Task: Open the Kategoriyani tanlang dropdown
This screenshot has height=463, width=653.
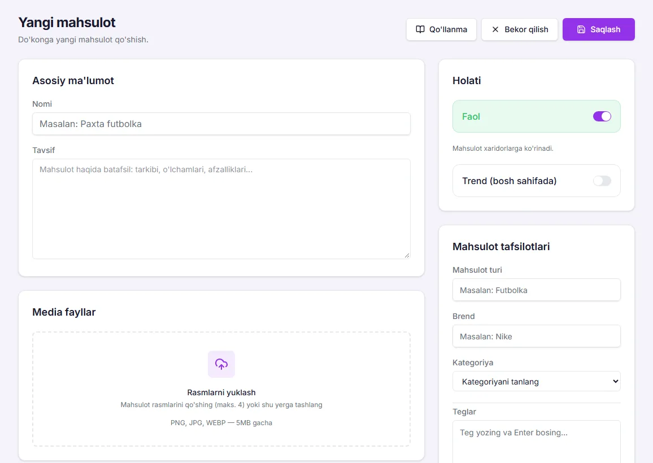Action: click(x=537, y=381)
